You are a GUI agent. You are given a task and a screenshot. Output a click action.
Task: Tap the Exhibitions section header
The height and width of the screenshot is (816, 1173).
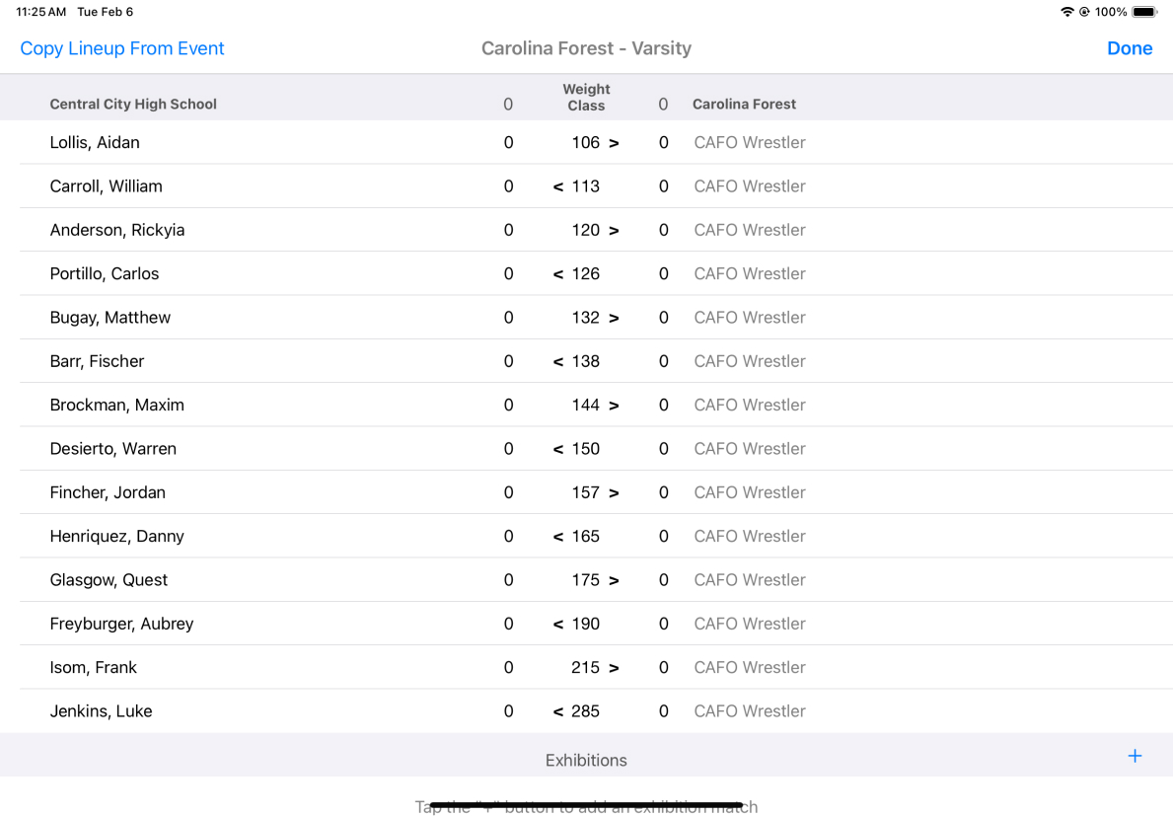tap(586, 761)
